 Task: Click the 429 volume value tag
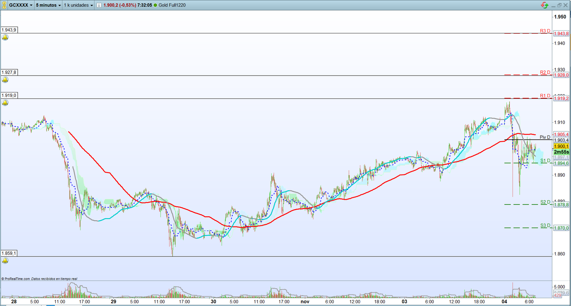point(558,295)
